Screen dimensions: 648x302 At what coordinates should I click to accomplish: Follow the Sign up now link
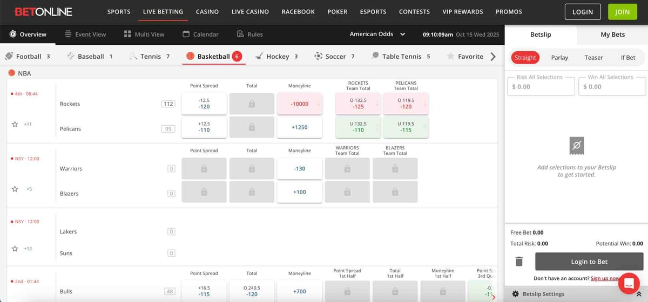(x=605, y=278)
